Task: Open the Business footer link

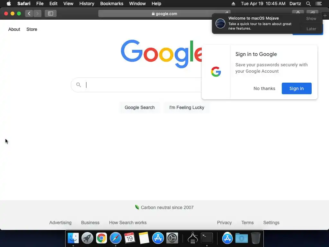Action: (90, 223)
